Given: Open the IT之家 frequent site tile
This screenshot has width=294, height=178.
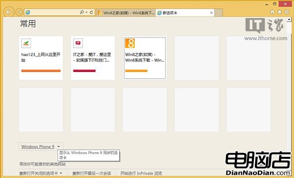Looking at the screenshot, I should pyautogui.click(x=93, y=58).
